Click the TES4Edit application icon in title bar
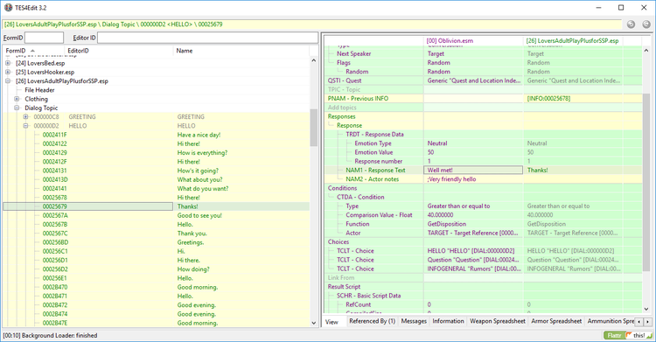The image size is (656, 342). [8, 8]
